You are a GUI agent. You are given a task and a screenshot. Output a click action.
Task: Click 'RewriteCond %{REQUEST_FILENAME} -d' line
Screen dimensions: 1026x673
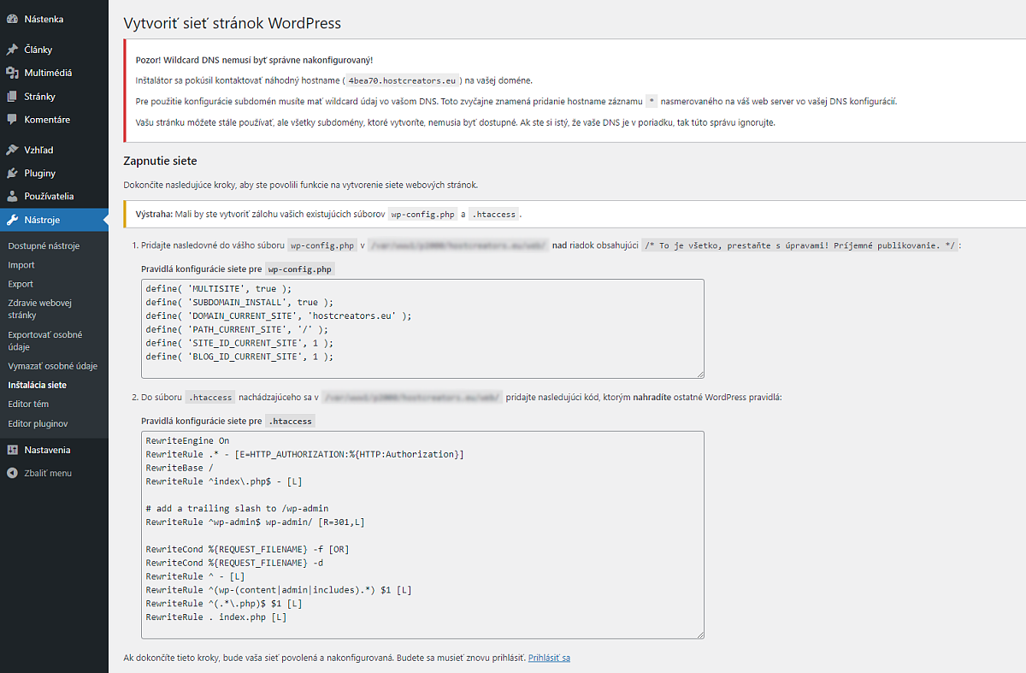234,563
